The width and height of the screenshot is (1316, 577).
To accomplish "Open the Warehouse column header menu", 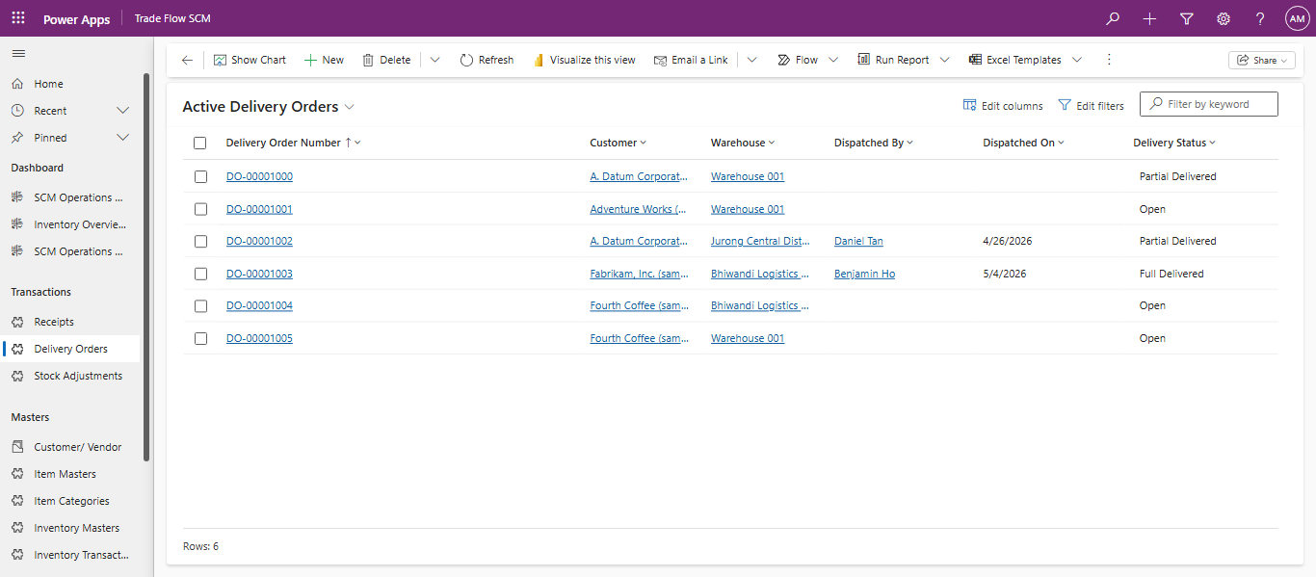I will click(743, 143).
